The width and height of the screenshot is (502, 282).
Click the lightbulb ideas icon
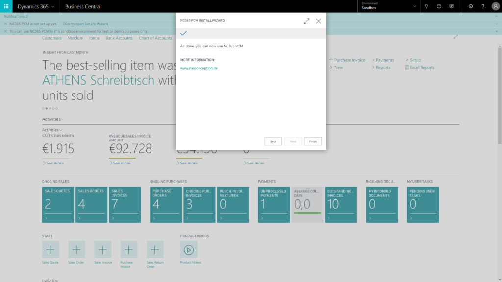tap(426, 6)
